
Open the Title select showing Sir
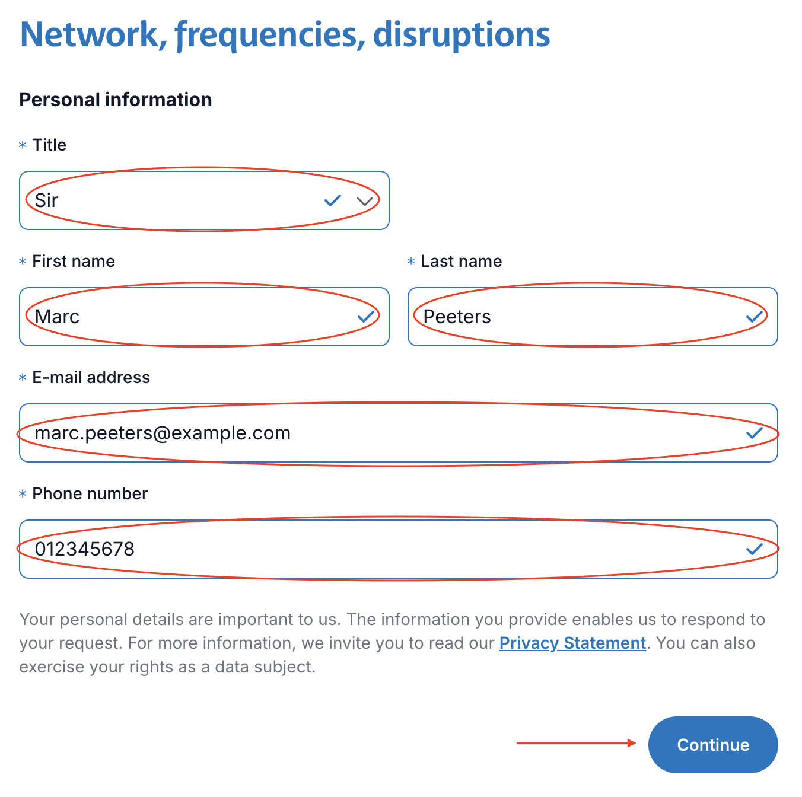pyautogui.click(x=178, y=200)
